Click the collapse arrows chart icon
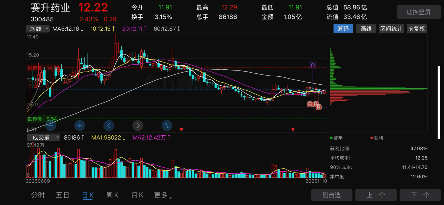 point(167,125)
